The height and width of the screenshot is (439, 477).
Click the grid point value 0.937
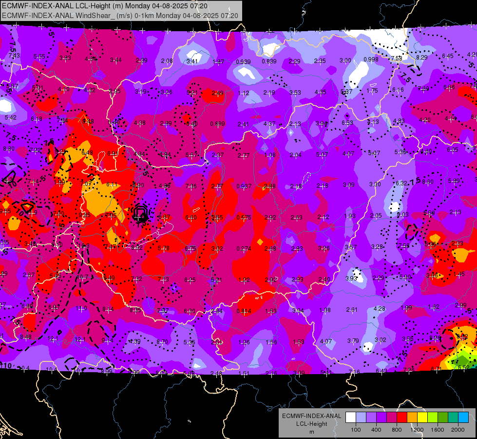244,186
